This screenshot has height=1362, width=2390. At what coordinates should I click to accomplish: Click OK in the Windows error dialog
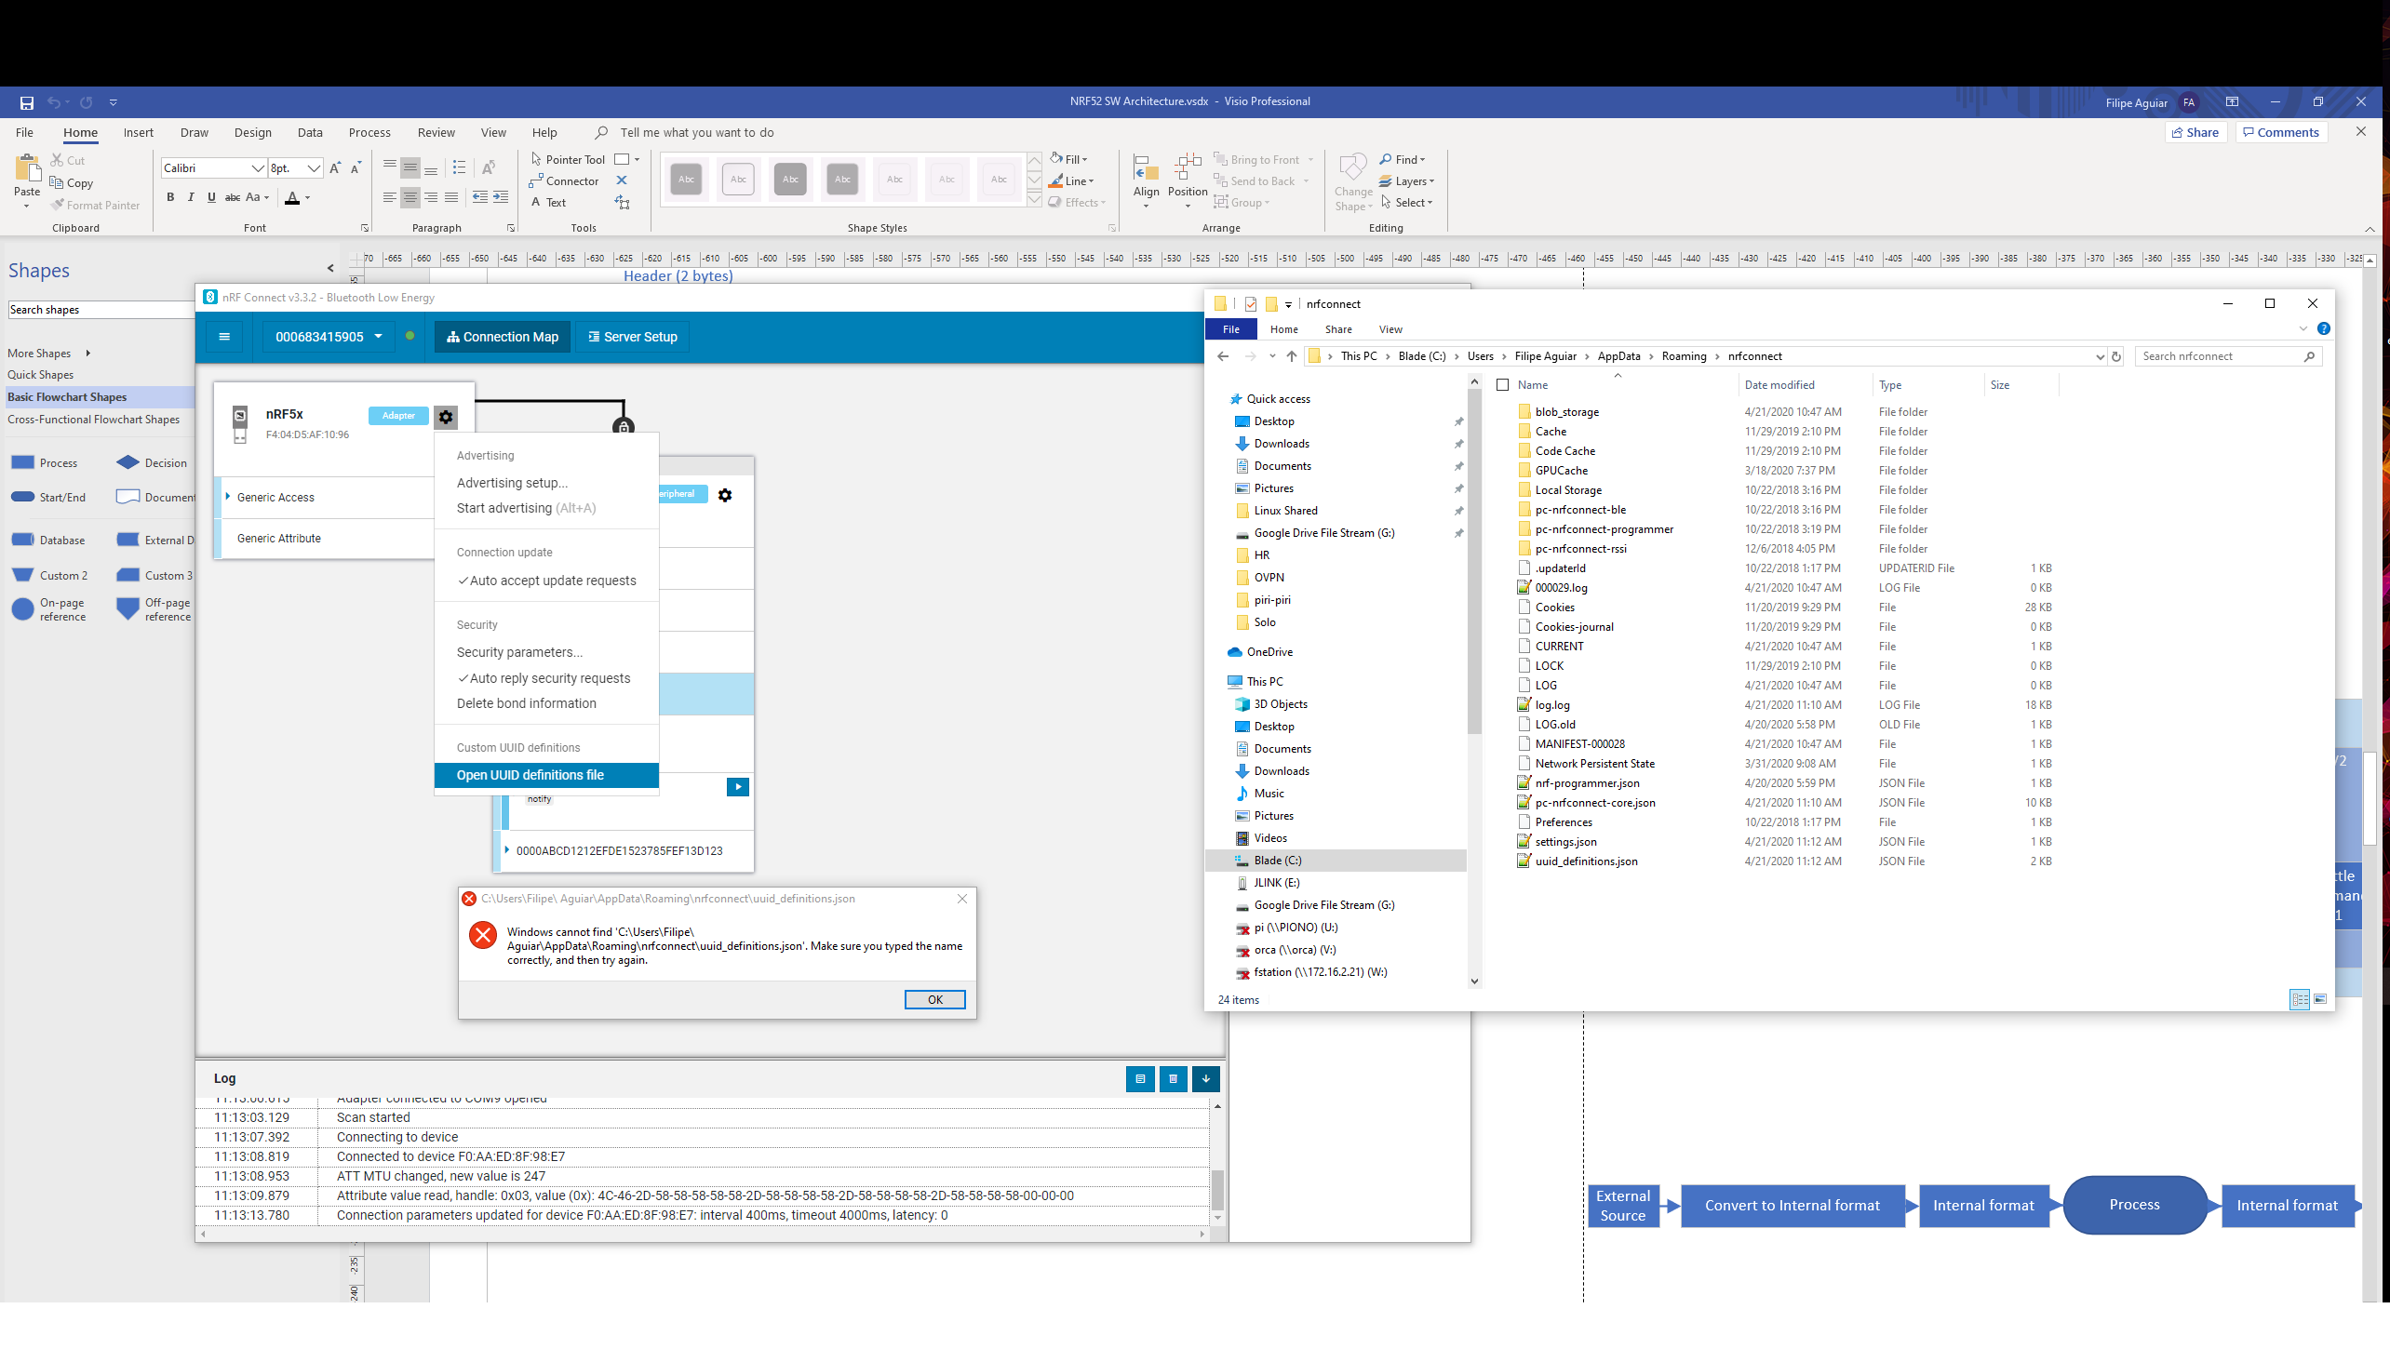coord(934,1000)
